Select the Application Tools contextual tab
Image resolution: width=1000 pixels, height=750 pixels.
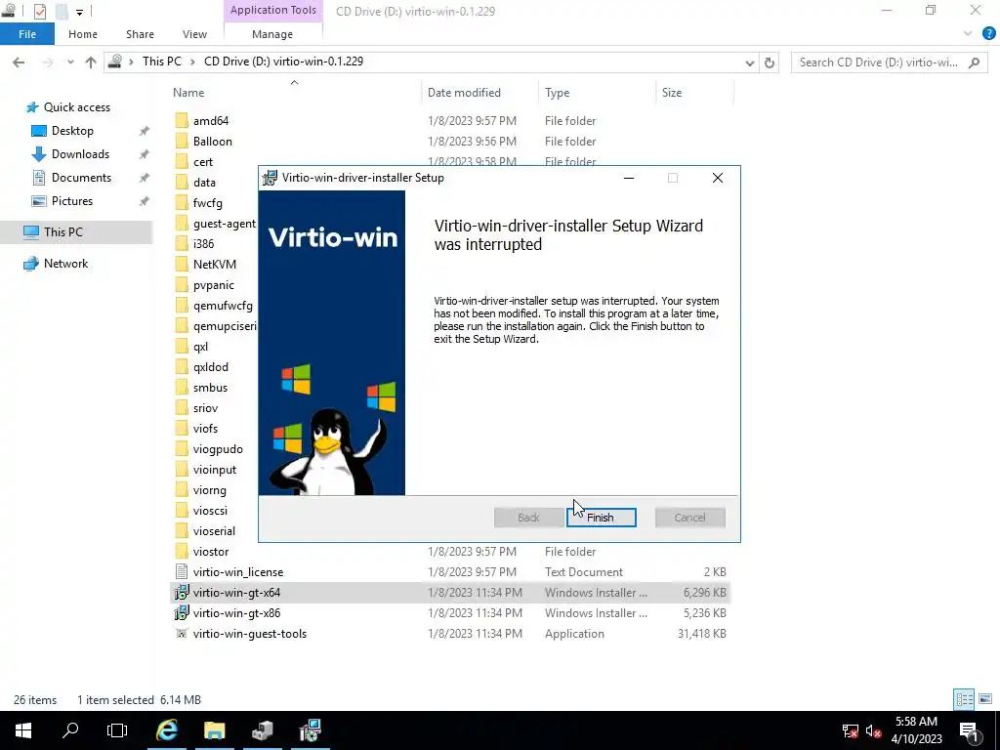click(273, 10)
